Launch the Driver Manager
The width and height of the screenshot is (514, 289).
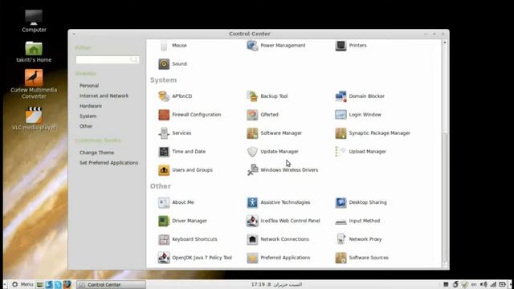tap(182, 221)
